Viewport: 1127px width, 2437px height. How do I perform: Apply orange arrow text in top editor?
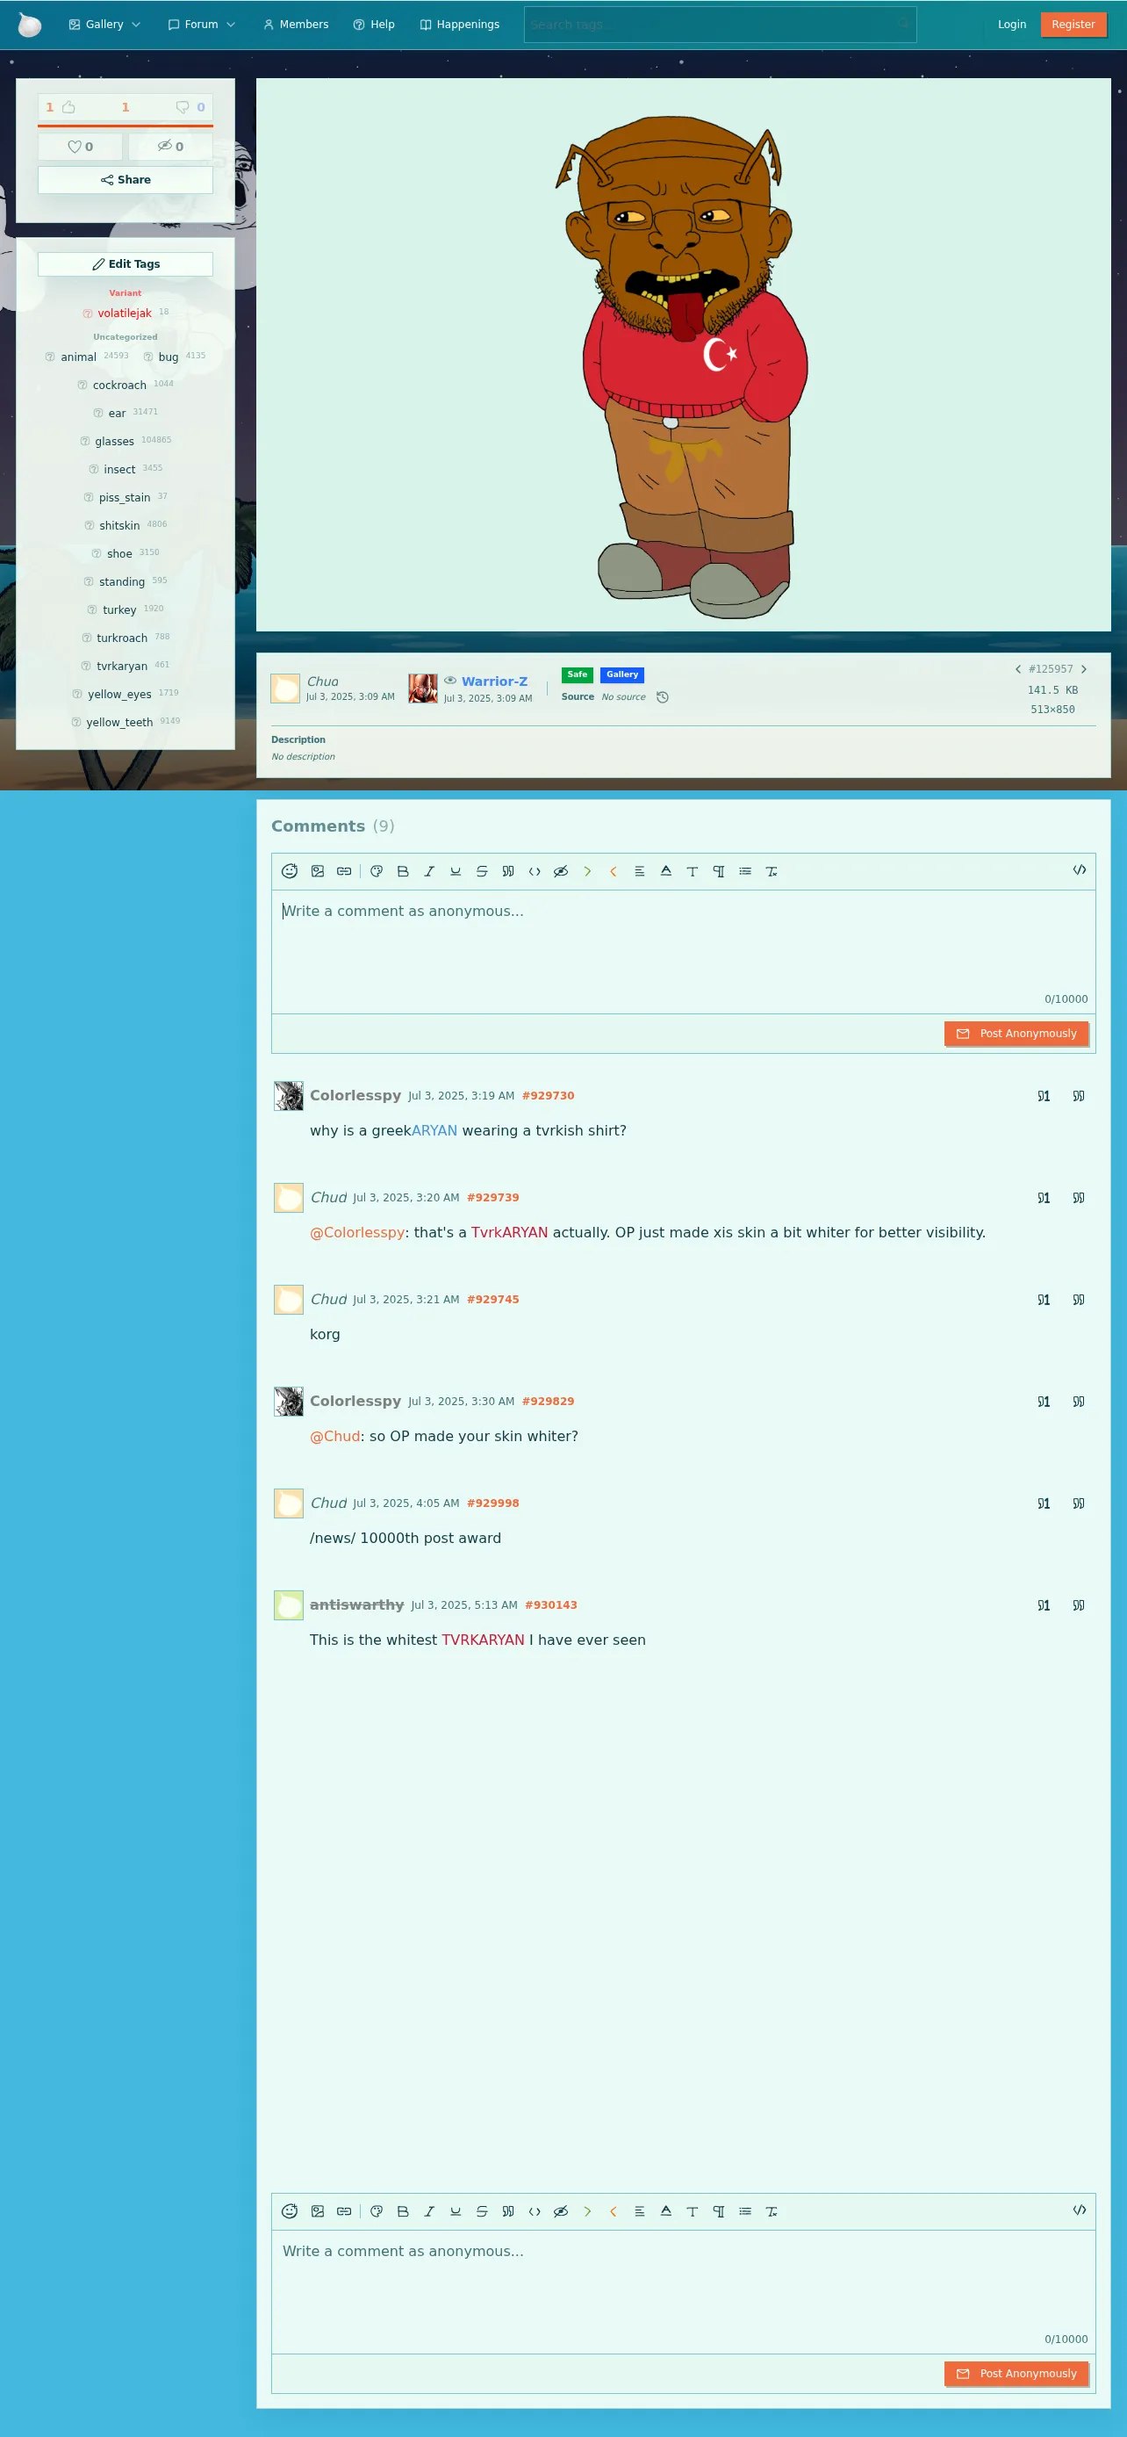click(x=614, y=871)
